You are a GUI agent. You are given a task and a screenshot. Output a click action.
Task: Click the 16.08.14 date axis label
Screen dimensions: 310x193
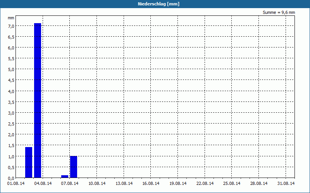pos(151,184)
